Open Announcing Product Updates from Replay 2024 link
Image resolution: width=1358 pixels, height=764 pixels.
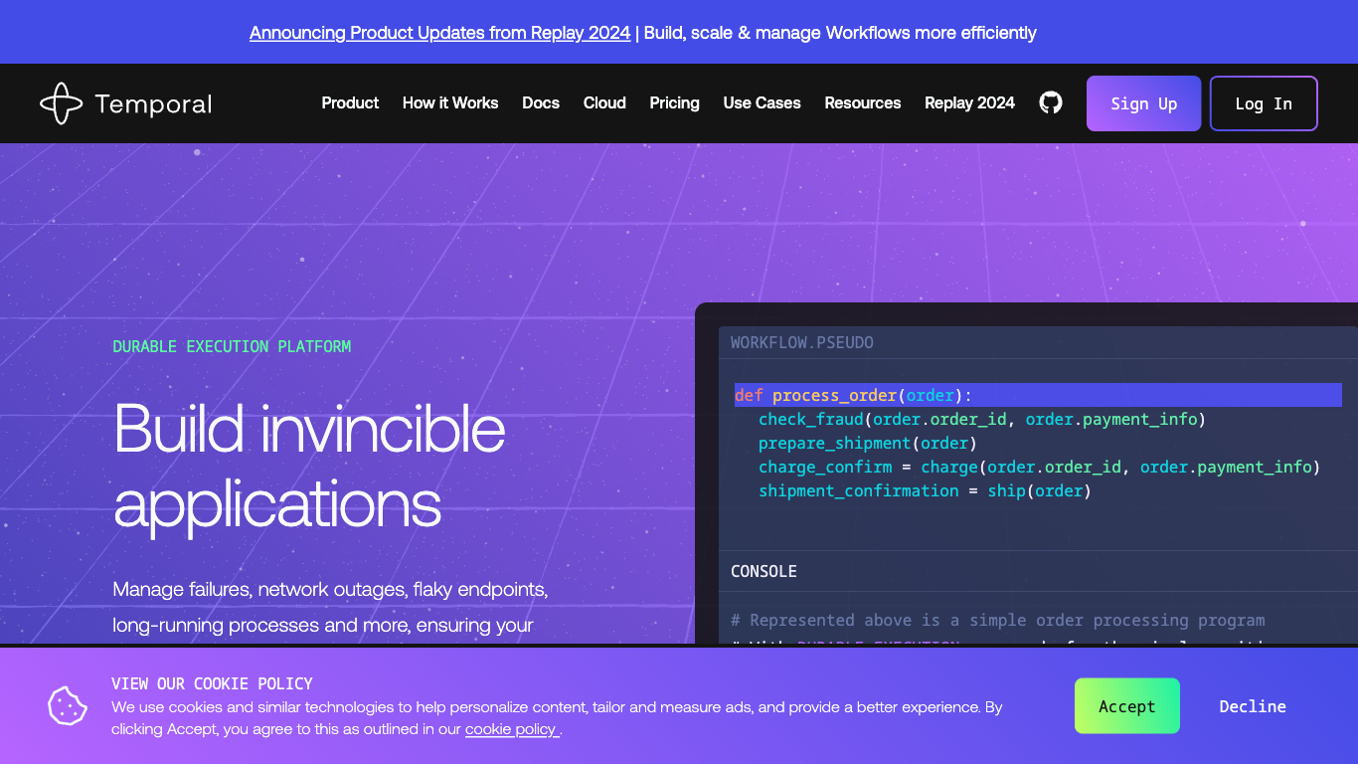click(x=439, y=33)
